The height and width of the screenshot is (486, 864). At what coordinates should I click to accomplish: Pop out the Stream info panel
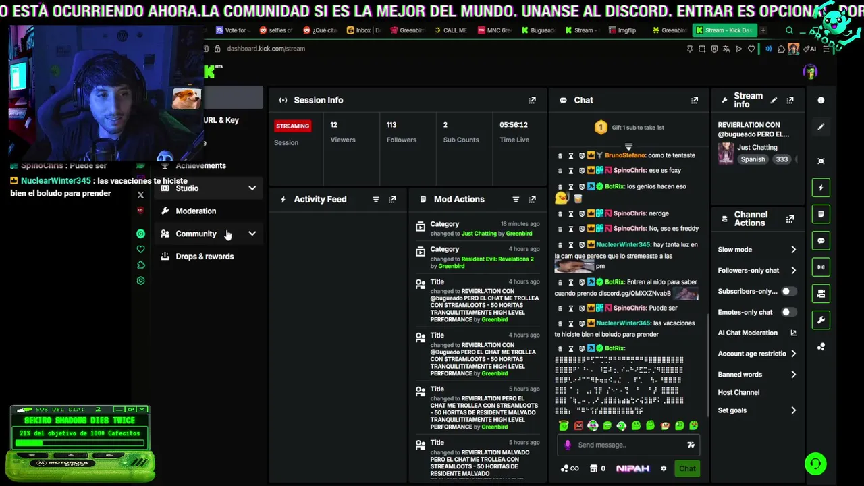point(790,100)
